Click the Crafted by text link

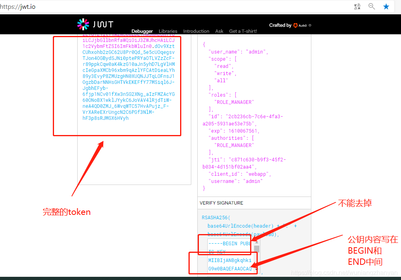click(280, 25)
